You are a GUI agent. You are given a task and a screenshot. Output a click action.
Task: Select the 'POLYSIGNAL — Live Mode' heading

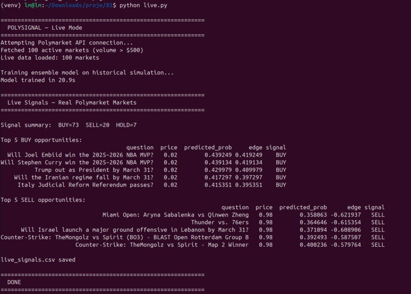tap(45, 28)
